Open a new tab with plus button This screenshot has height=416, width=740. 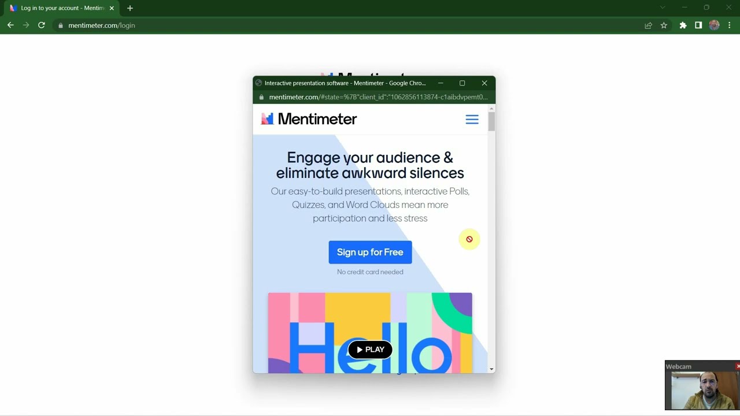130,8
